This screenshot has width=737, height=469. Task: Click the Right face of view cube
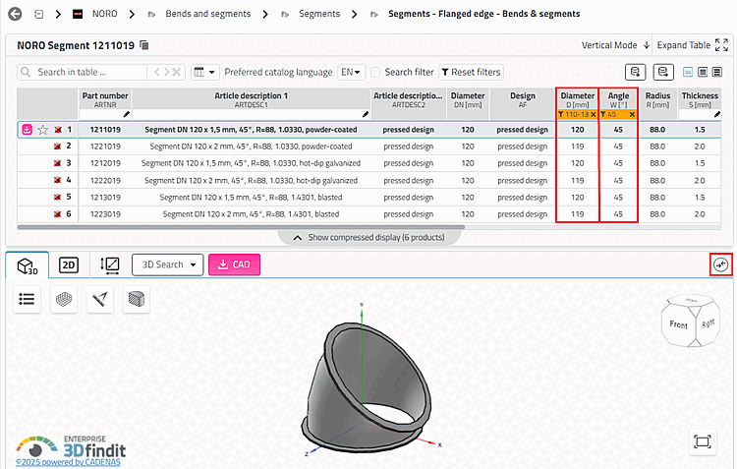[x=708, y=323]
